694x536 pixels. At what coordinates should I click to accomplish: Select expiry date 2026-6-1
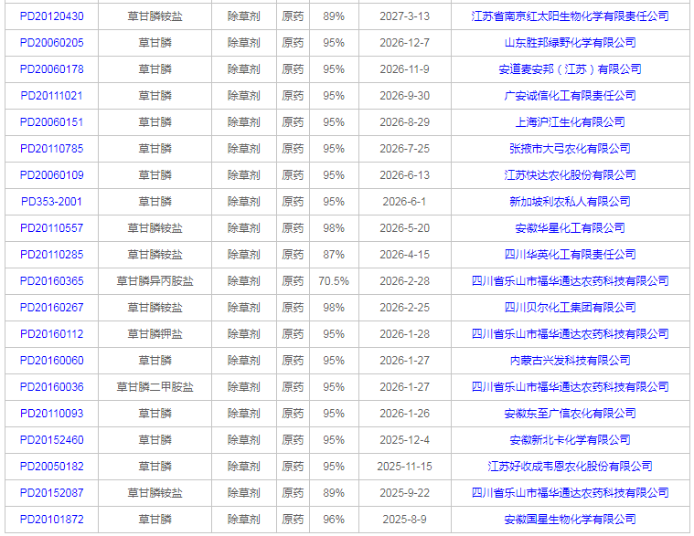coord(404,202)
